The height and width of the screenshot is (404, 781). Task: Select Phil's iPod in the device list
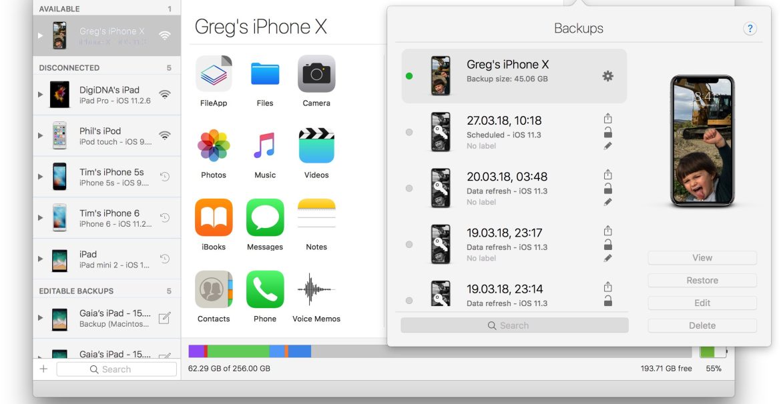[107, 135]
